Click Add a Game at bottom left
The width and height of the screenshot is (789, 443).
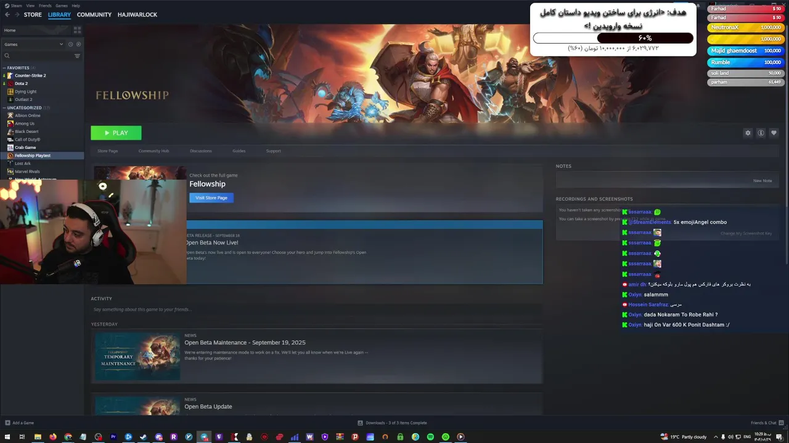coord(19,423)
